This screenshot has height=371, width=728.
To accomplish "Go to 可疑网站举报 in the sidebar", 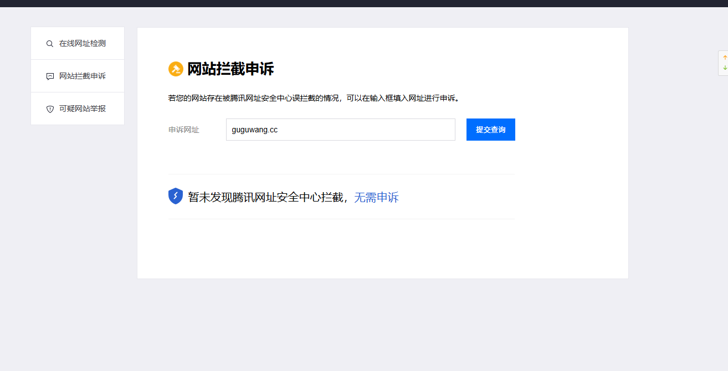I will pos(78,109).
